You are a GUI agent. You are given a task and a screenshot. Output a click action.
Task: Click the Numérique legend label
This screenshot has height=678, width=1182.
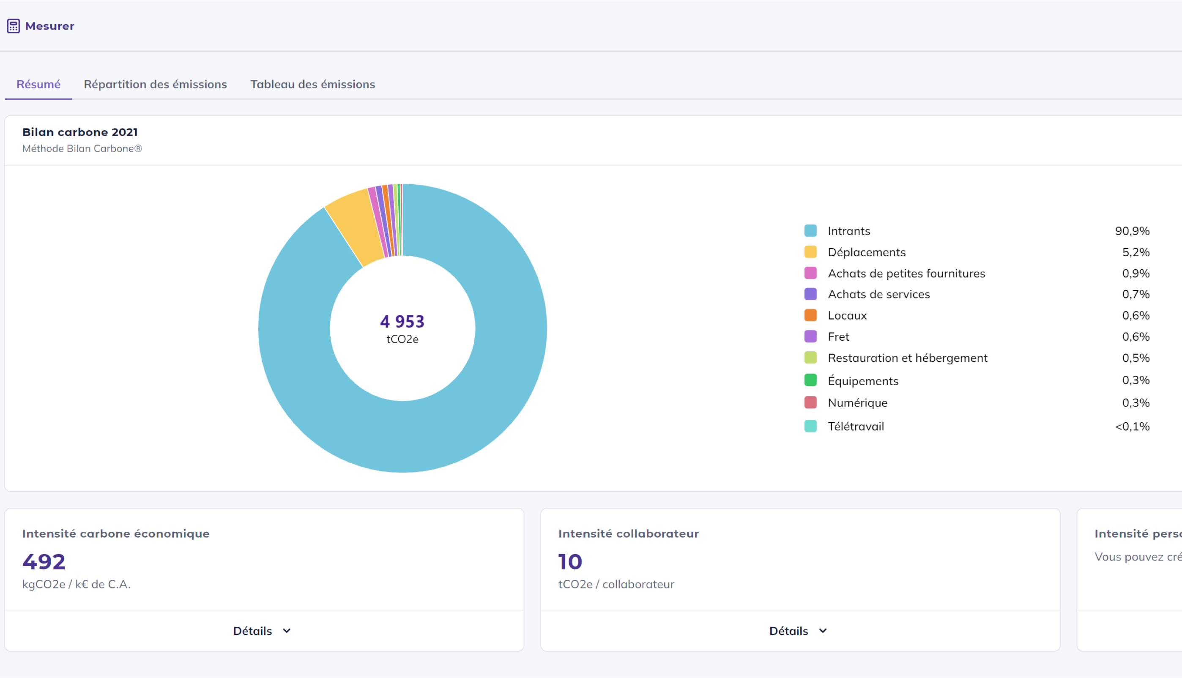pyautogui.click(x=857, y=403)
